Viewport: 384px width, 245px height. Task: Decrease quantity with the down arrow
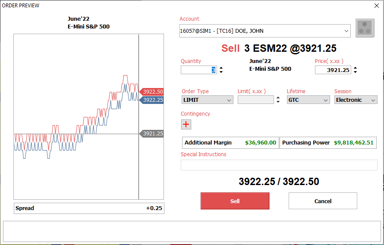click(221, 72)
